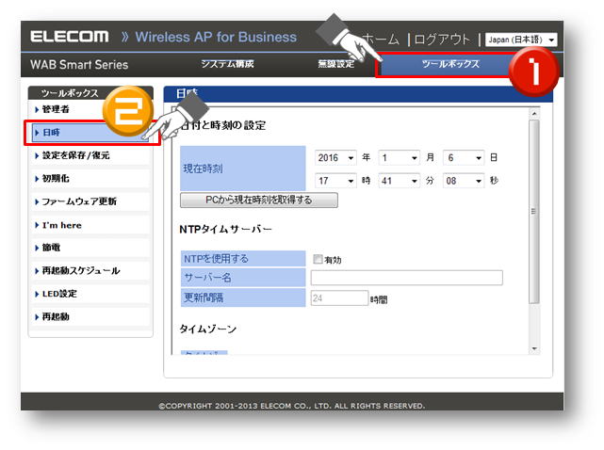Click the サーバー名 input field
This screenshot has height=450, width=604.
pos(407,278)
